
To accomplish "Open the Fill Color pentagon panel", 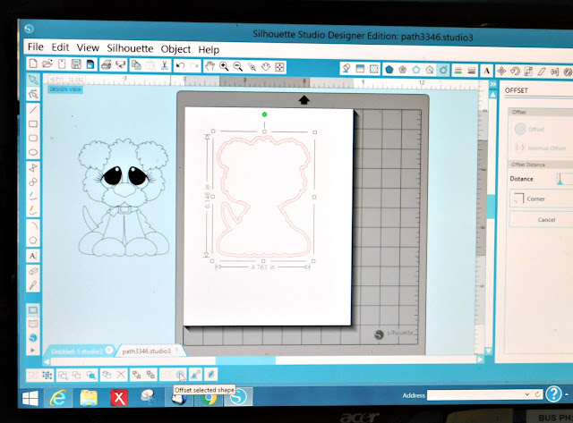I will [389, 70].
